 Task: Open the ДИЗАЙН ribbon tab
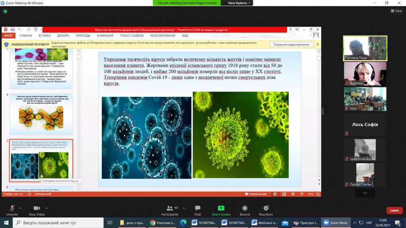point(63,36)
